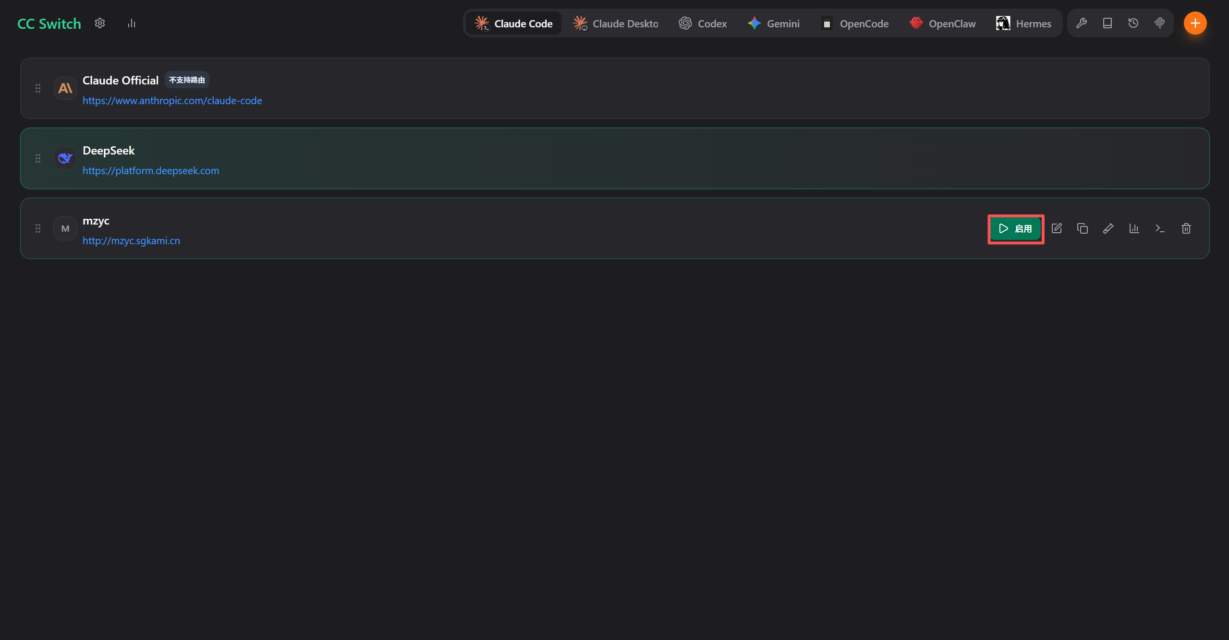Click the Claude Official provider name

click(121, 81)
